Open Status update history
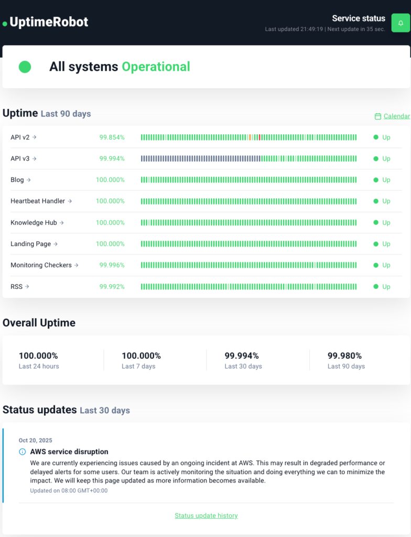 pos(206,515)
